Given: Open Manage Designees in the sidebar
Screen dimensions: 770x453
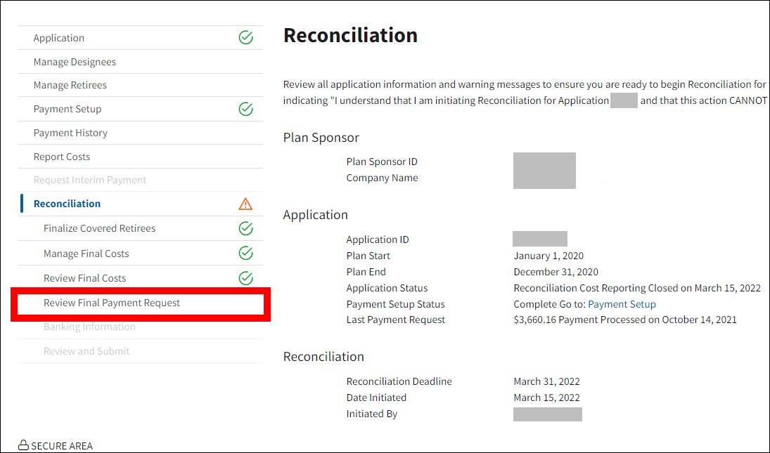Looking at the screenshot, I should point(75,62).
